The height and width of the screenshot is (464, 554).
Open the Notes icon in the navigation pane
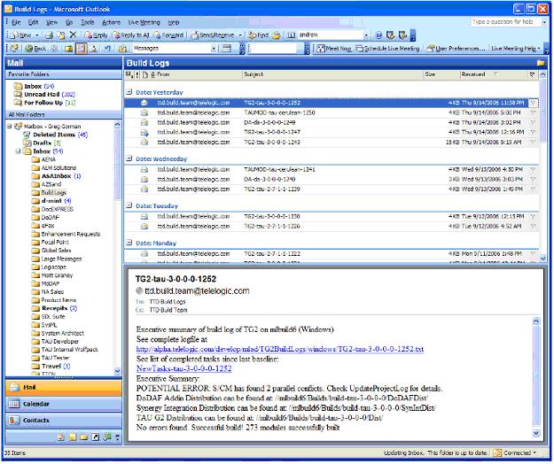(73, 437)
